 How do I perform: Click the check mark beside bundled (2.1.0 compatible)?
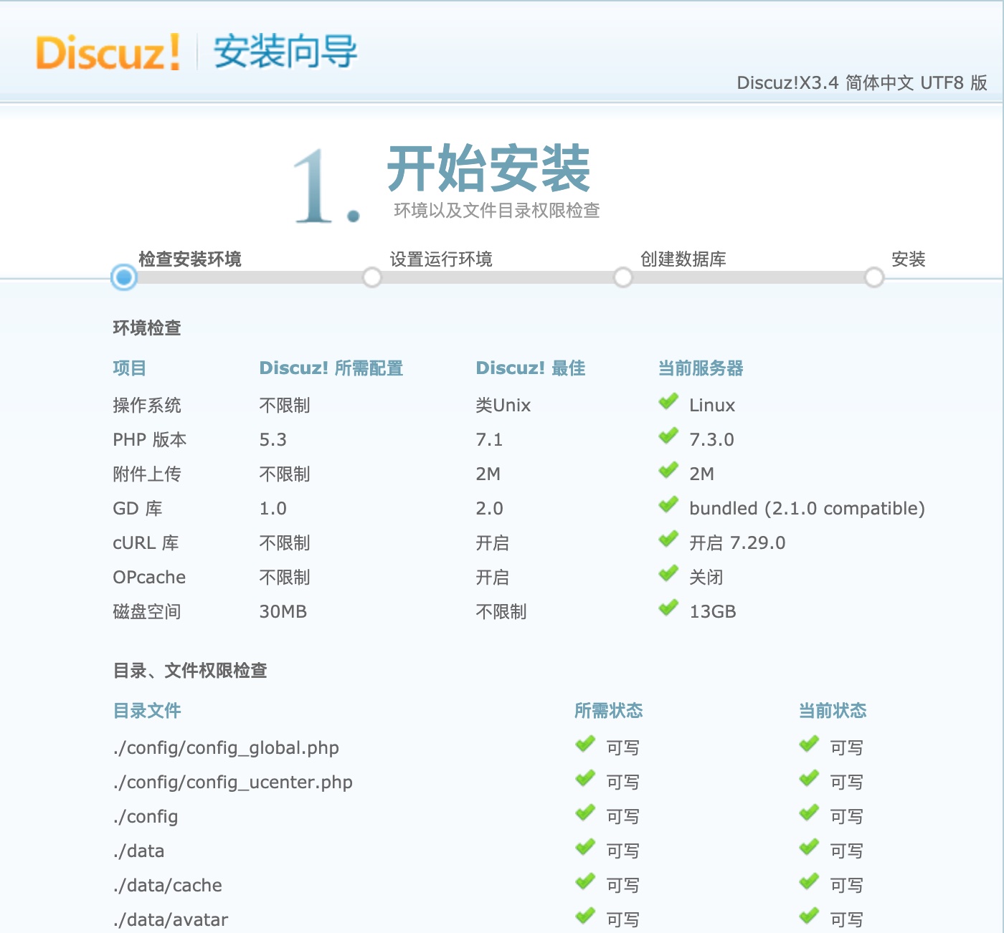pyautogui.click(x=668, y=505)
